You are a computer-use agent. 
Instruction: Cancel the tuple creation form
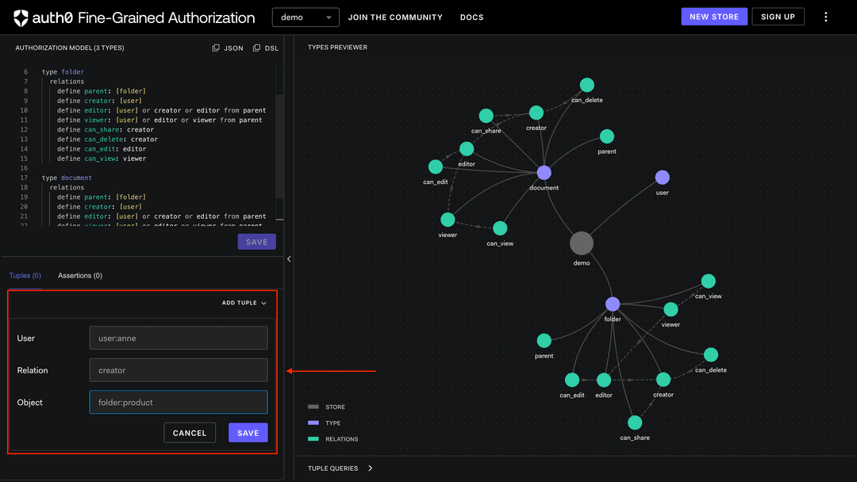(x=189, y=432)
